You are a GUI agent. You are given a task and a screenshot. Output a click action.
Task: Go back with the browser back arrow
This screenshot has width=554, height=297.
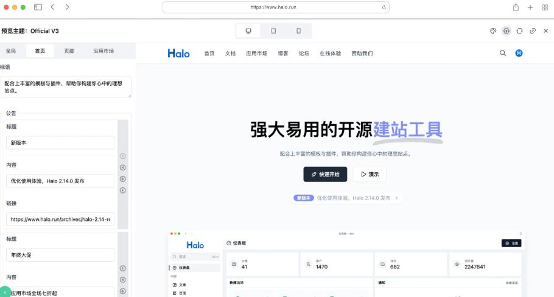[52, 7]
